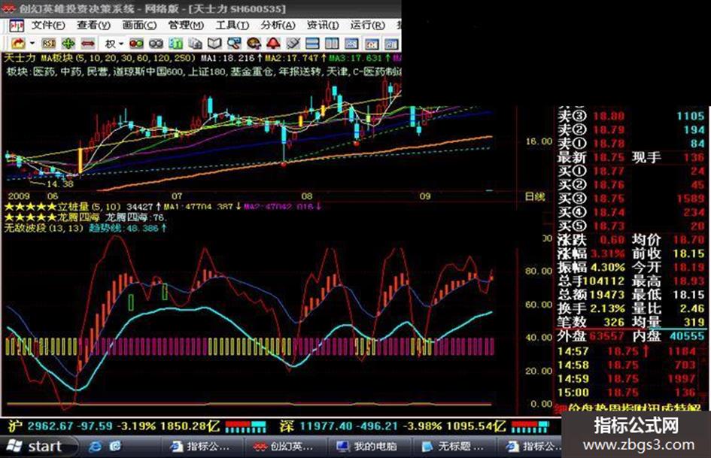Click the RSI indicator toolbar button
The width and height of the screenshot is (711, 458).
[48, 44]
